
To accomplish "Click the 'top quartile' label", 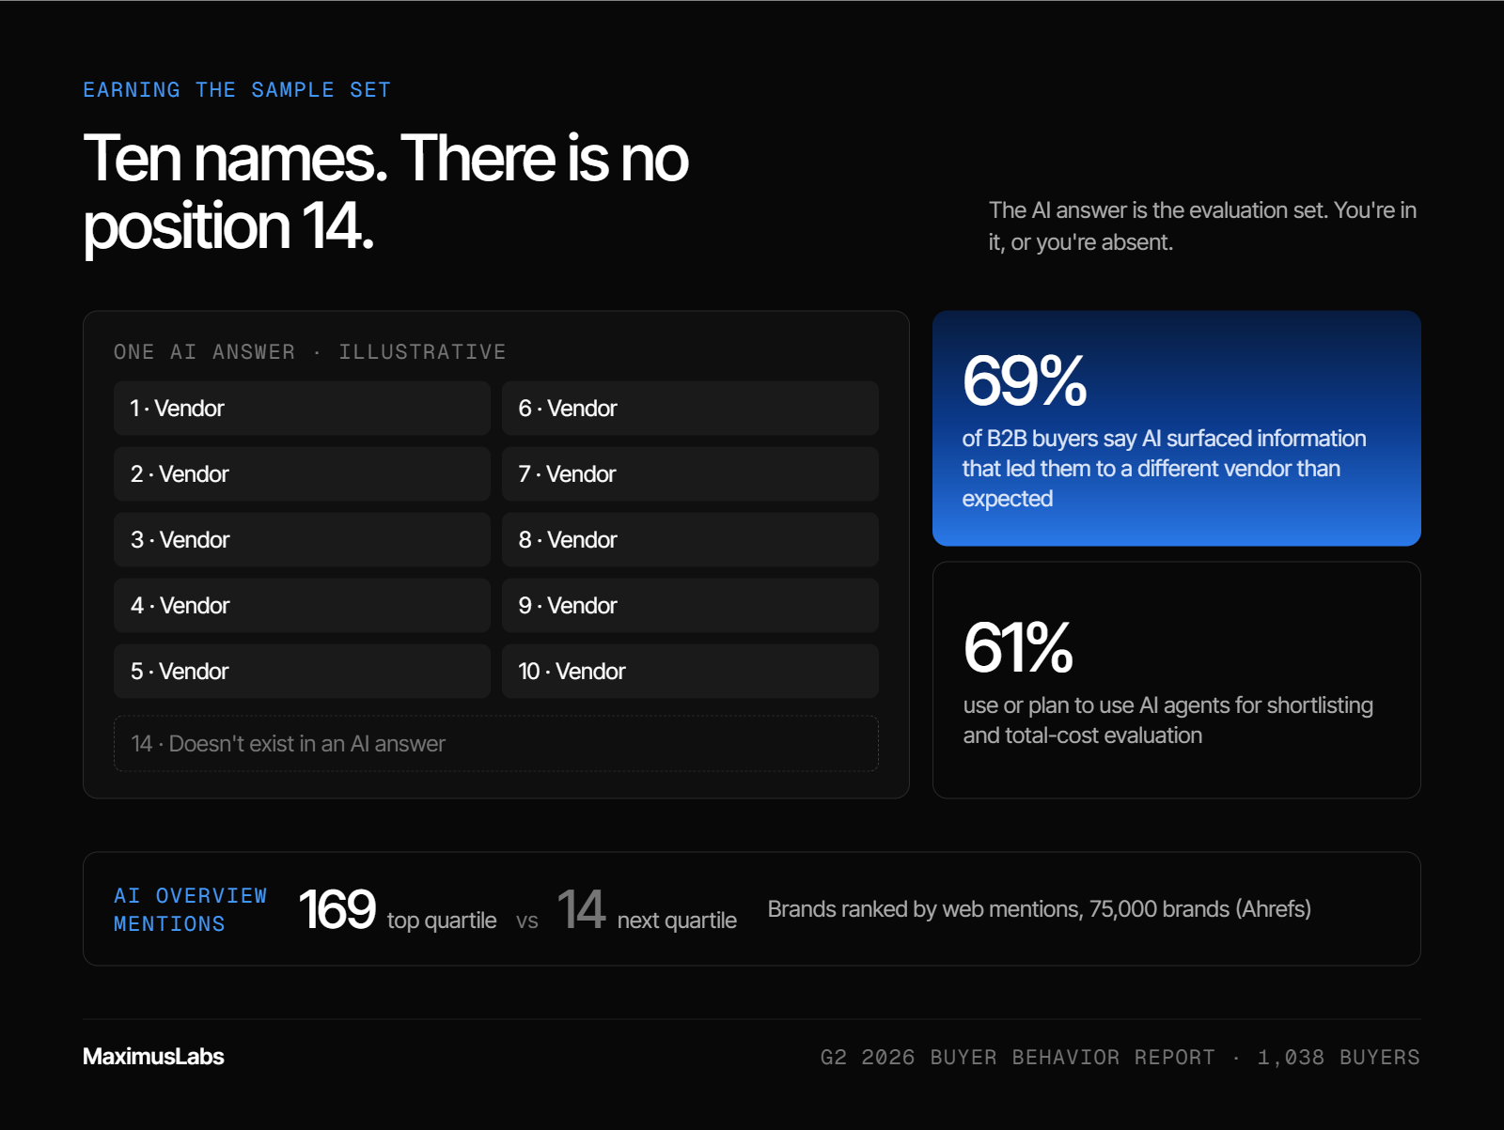I will point(442,921).
